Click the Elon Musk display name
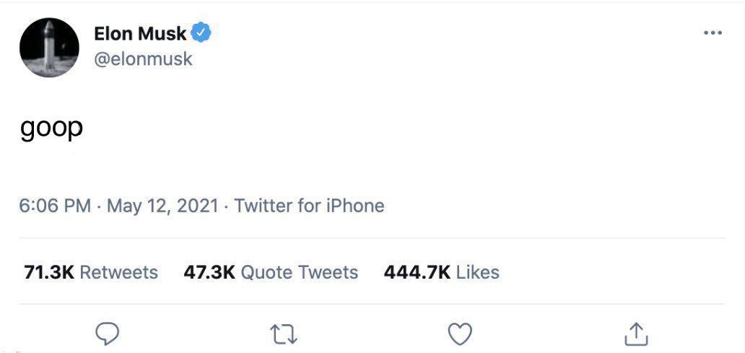The width and height of the screenshot is (745, 353). [140, 33]
